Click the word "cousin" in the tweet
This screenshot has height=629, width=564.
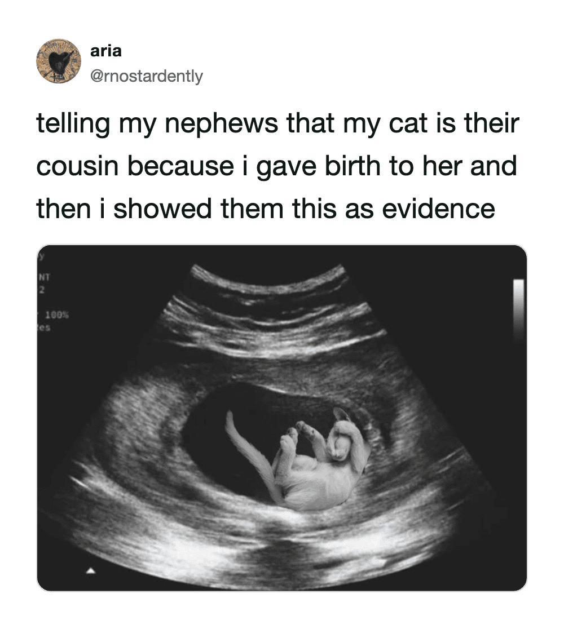[x=77, y=166]
